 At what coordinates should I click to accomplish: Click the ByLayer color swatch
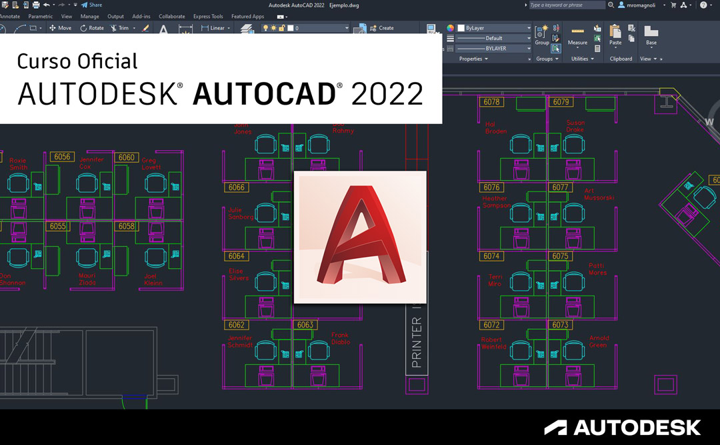point(461,27)
